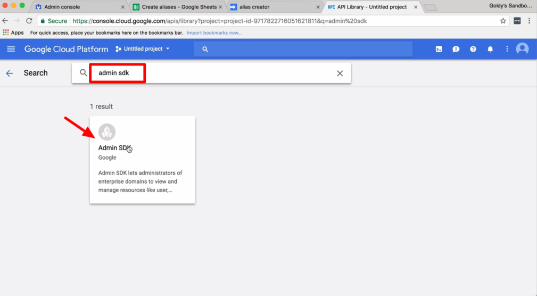Screen dimensions: 537x296
Task: Reload the page
Action: 29,21
